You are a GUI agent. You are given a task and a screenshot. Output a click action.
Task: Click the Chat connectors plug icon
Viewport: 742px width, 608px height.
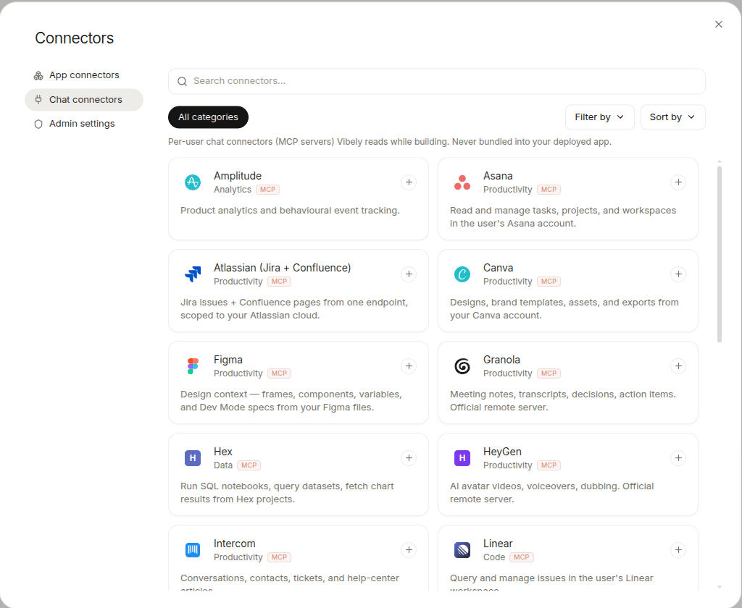coord(38,100)
